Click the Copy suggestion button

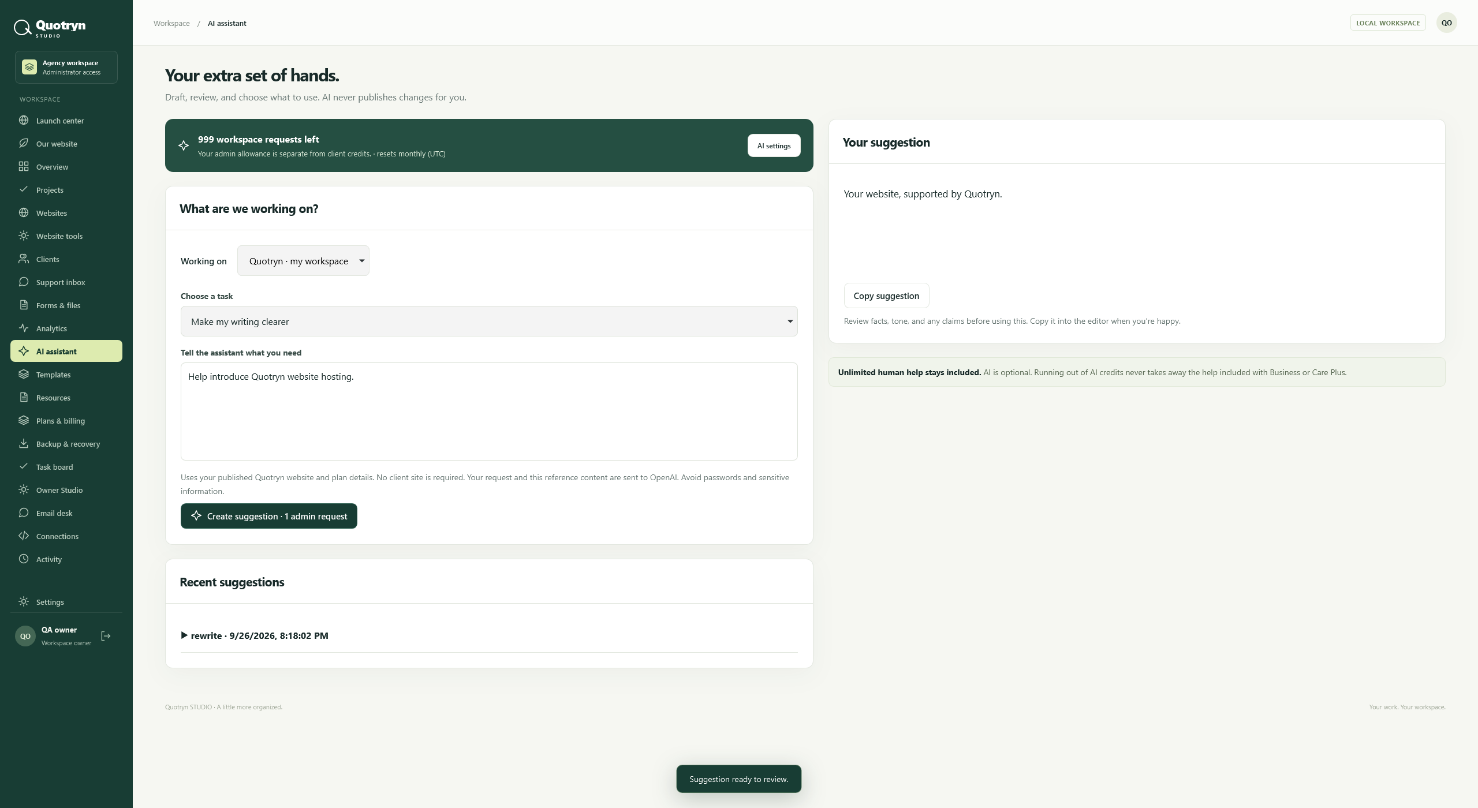pos(886,295)
